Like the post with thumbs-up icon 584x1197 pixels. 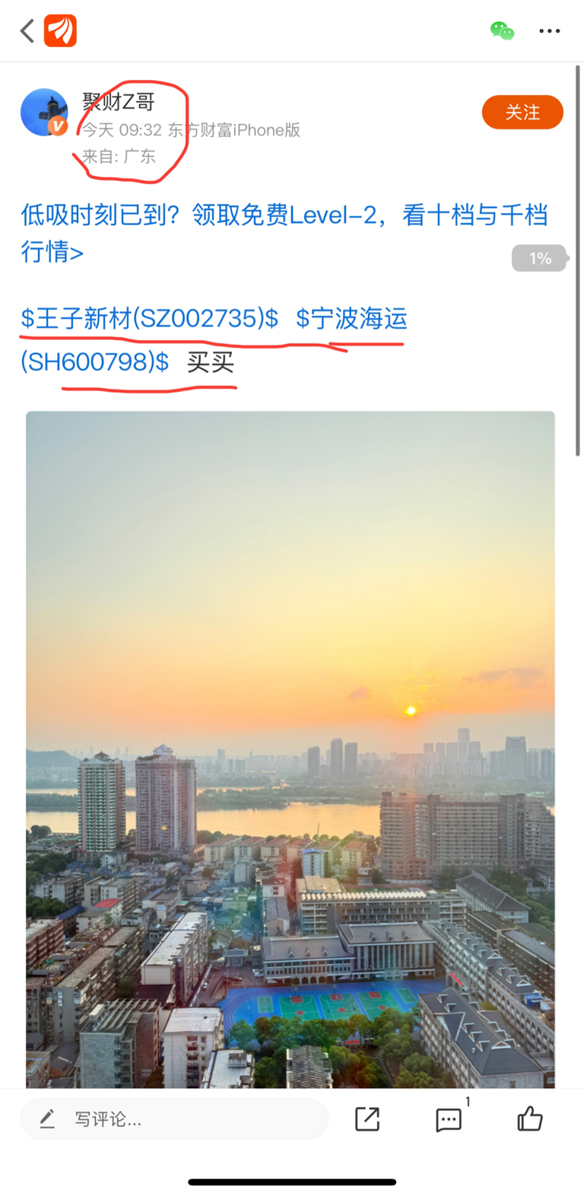[530, 1119]
